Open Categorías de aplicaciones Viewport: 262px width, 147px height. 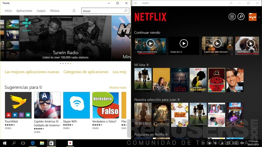point(86,72)
